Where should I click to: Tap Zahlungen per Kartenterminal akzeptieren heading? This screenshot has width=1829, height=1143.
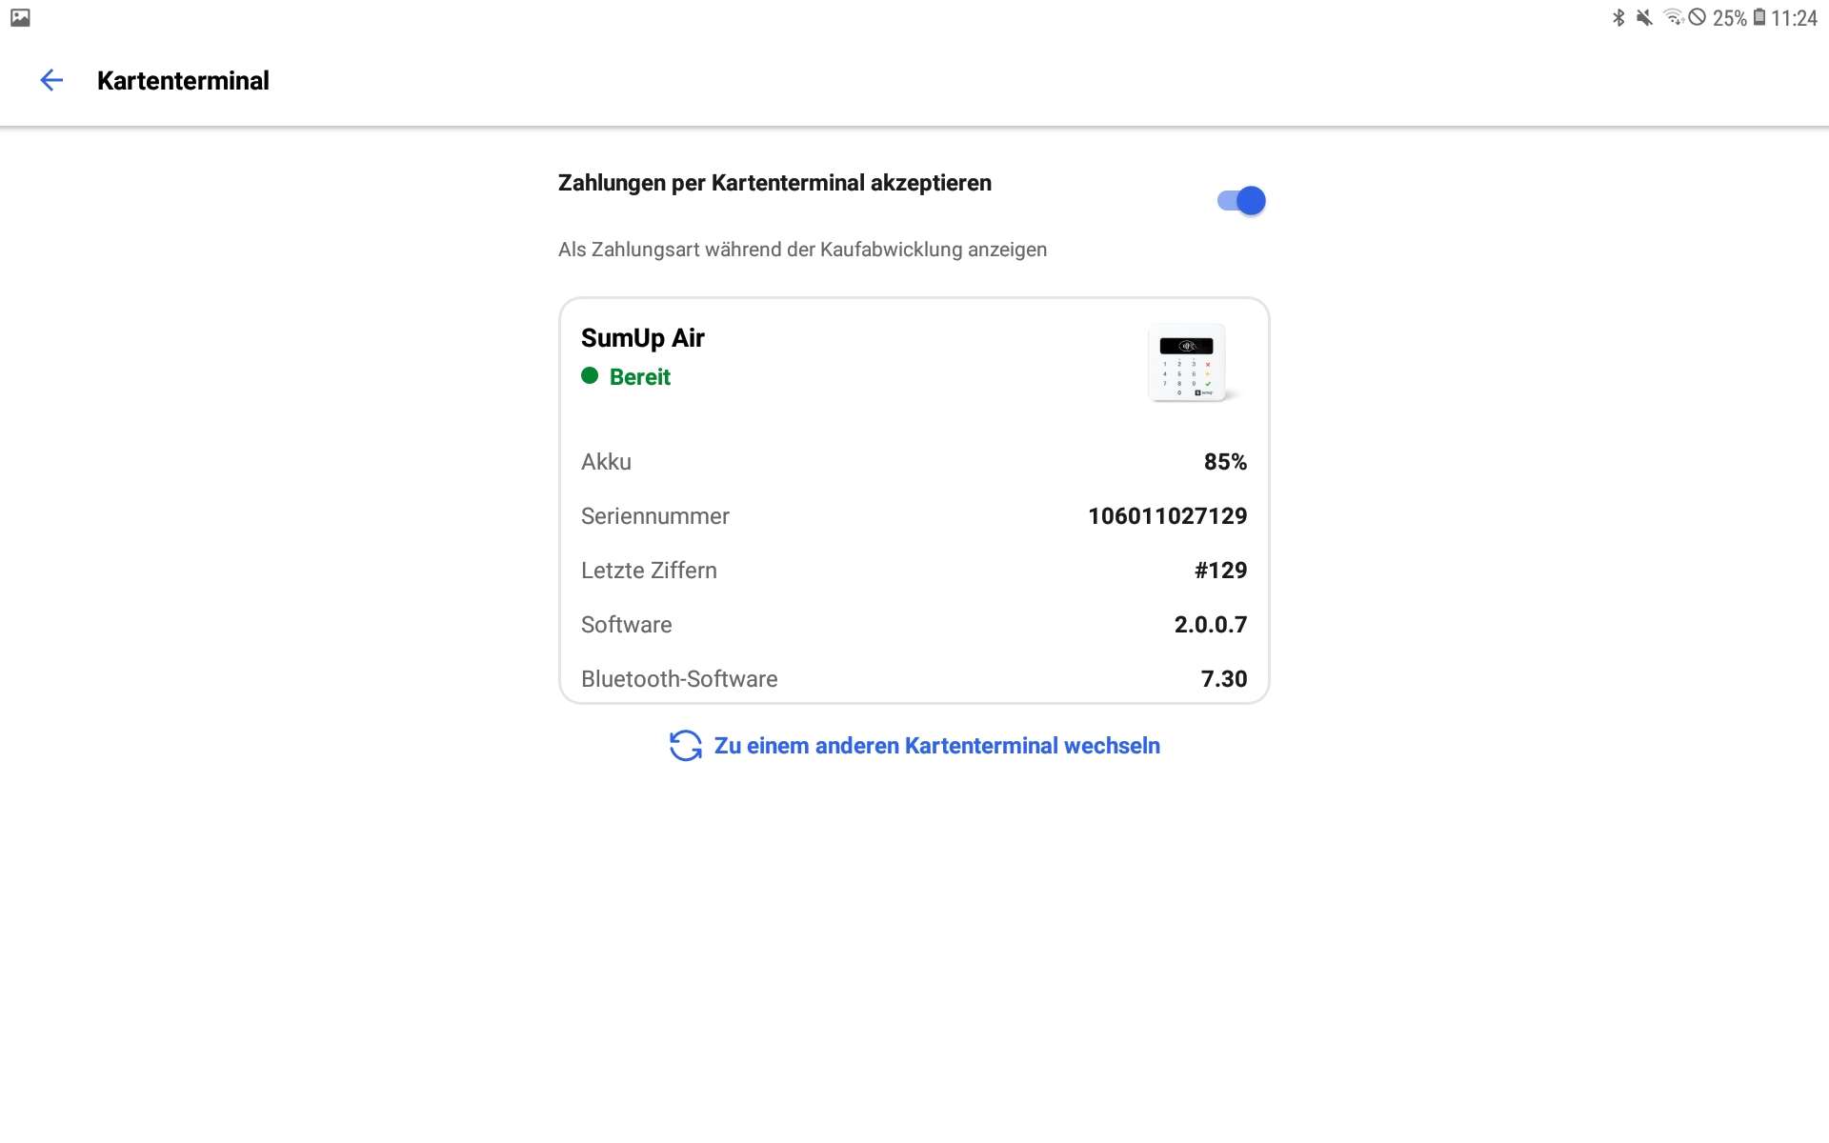(774, 183)
